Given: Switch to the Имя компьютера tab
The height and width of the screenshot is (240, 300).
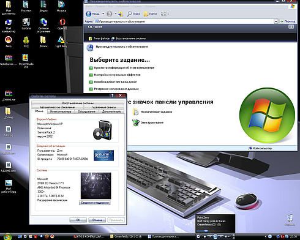Looking at the screenshot, I should tap(61, 111).
